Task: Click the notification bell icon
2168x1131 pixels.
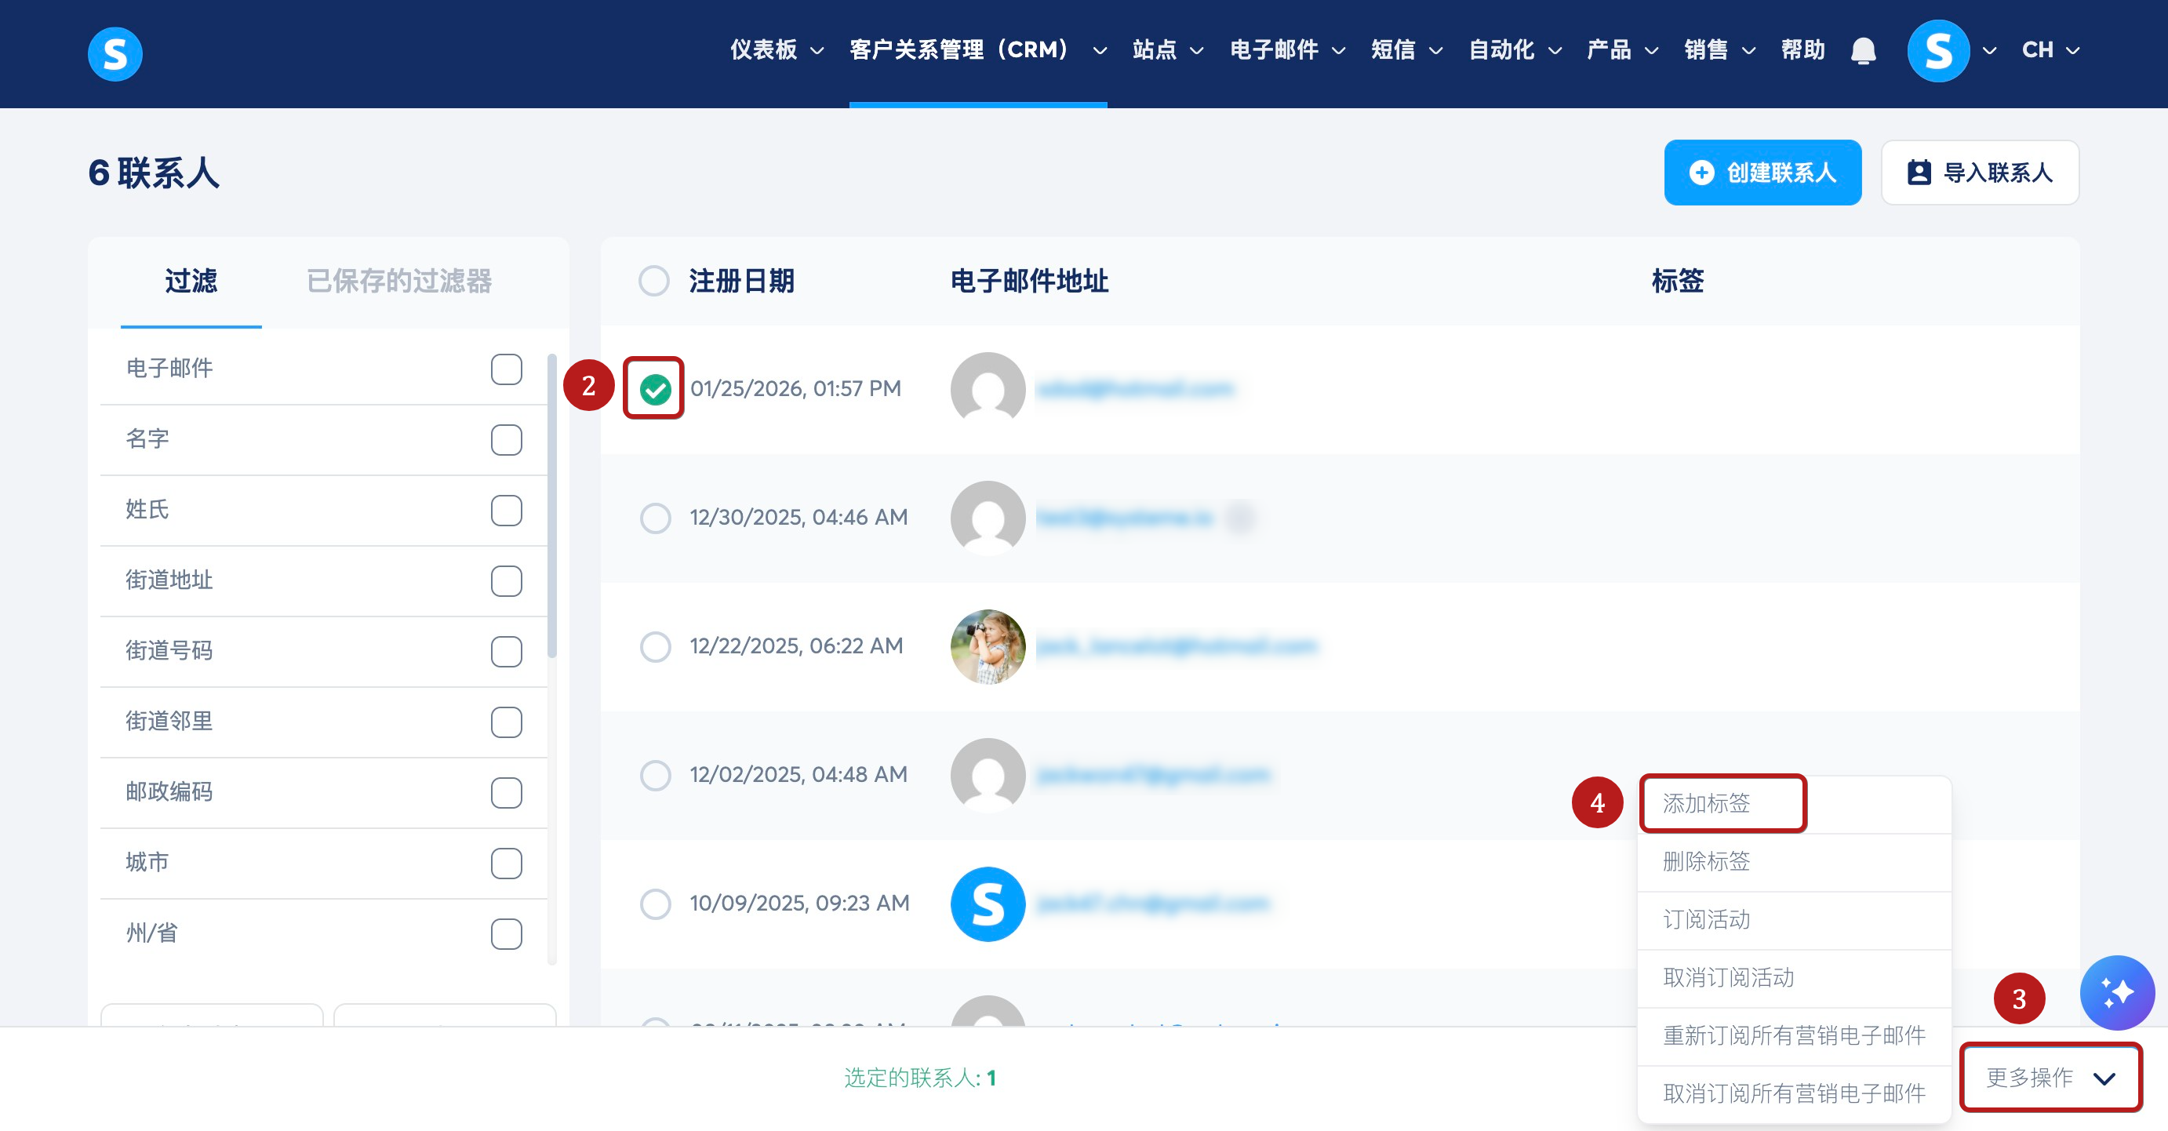Action: [x=1863, y=50]
